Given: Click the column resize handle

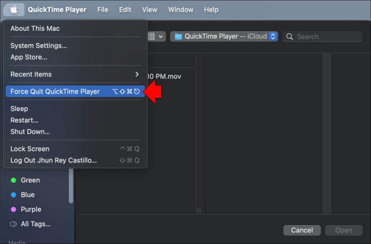Looking at the screenshot, I should [x=199, y=211].
